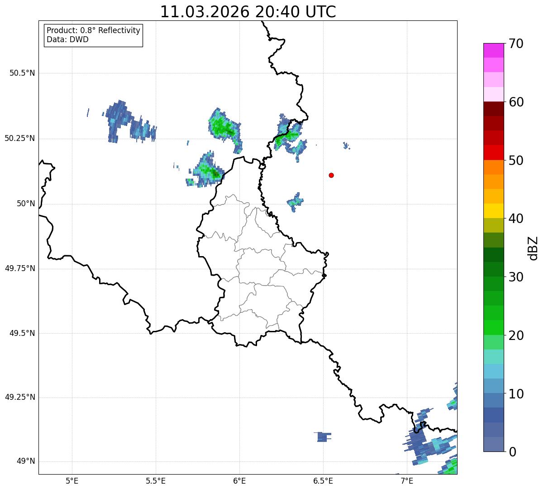Image resolution: width=544 pixels, height=490 pixels.
Task: Click the small blue echo near 49.1°N 6.5°E
Action: click(x=322, y=437)
